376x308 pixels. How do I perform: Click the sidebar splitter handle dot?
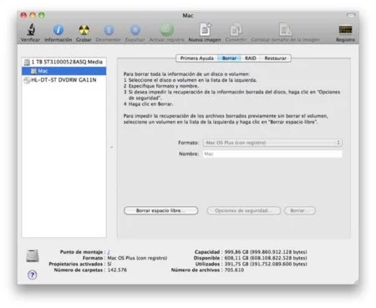click(x=112, y=147)
